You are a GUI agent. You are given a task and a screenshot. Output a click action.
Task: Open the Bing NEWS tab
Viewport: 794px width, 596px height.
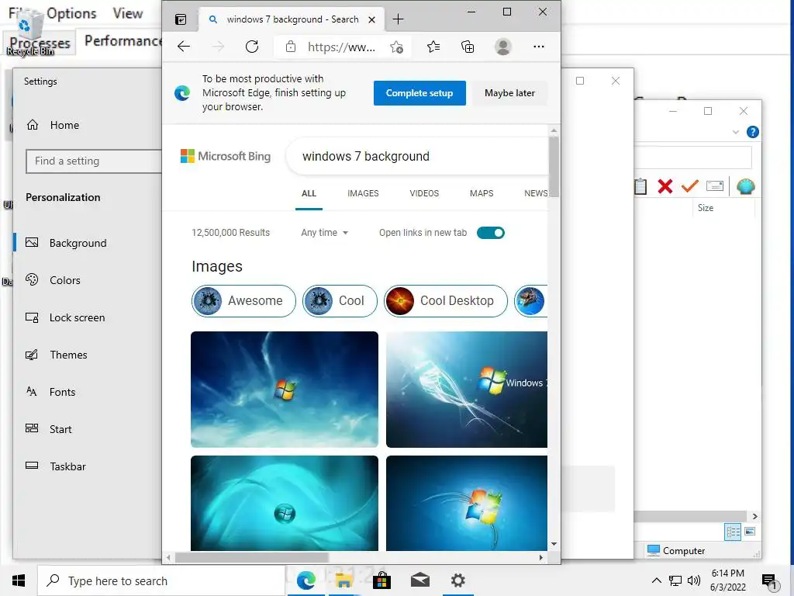[536, 193]
